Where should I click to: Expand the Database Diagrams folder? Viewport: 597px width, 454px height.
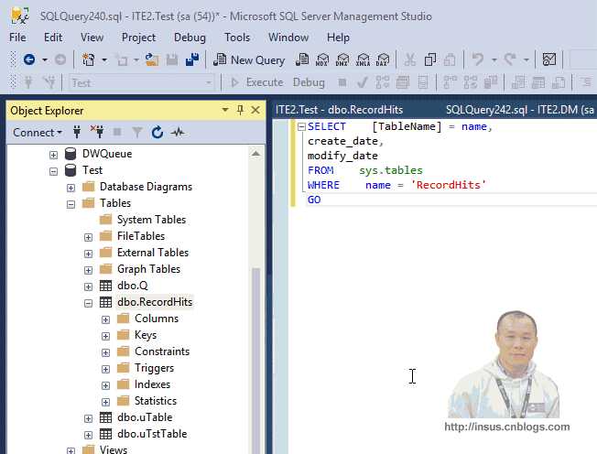point(71,188)
